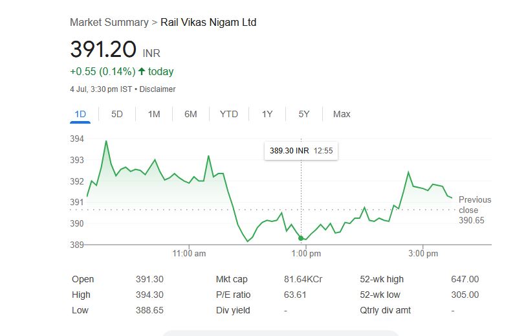Click the green up arrow beside today
Image resolution: width=526 pixels, height=336 pixels.
142,71
